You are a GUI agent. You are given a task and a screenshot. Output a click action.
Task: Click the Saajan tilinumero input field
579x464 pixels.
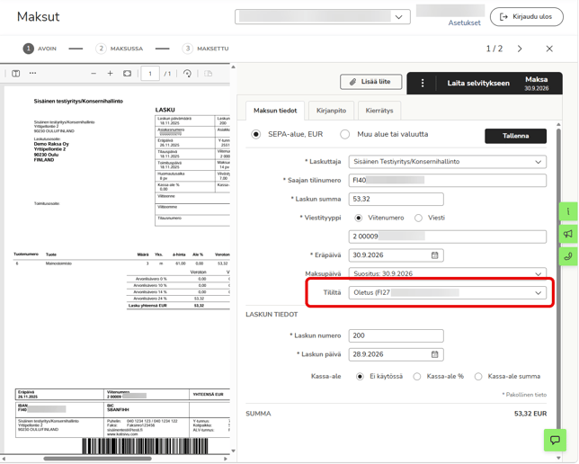coord(447,180)
